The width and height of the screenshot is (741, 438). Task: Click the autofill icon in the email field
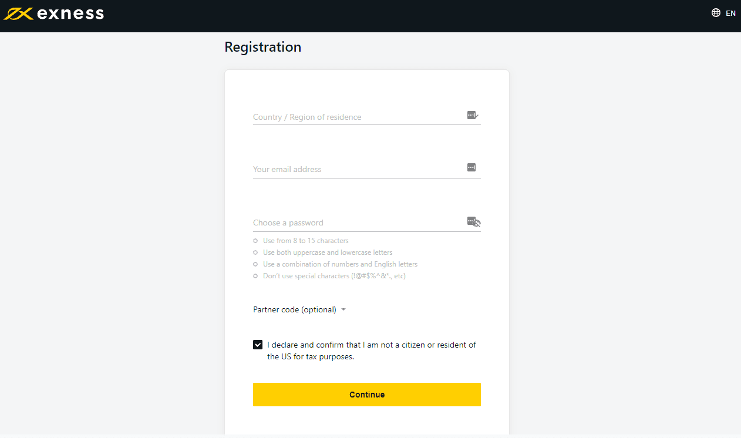[x=471, y=167]
